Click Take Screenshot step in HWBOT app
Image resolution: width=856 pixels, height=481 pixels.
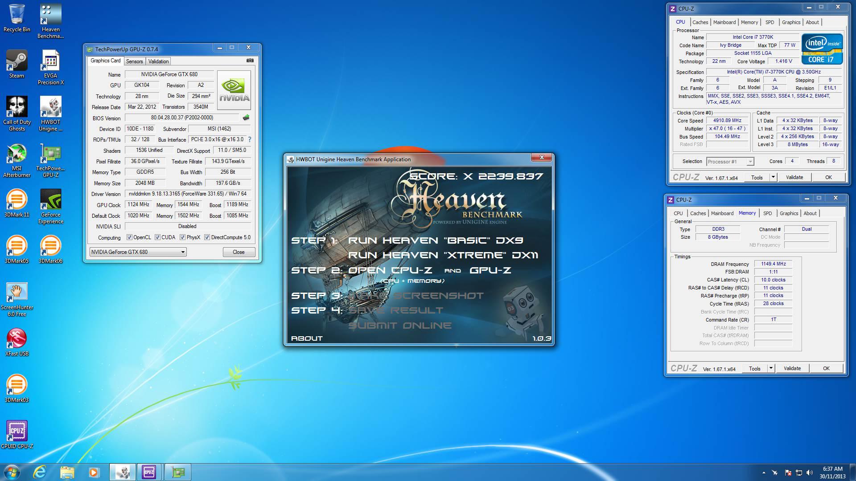416,296
